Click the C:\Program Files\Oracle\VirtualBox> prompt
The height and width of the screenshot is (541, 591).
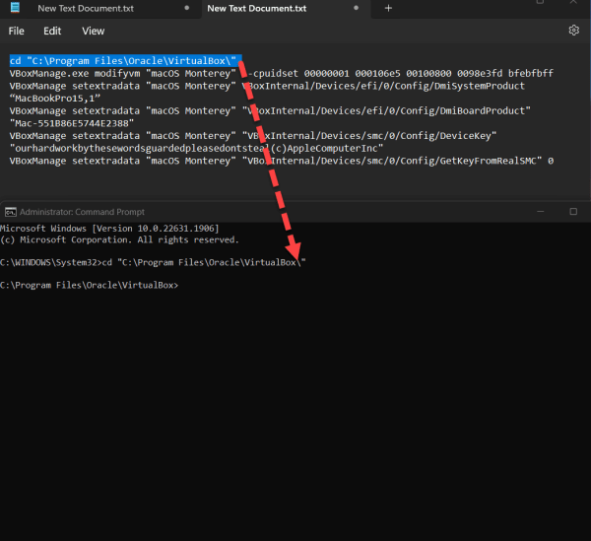tap(89, 285)
